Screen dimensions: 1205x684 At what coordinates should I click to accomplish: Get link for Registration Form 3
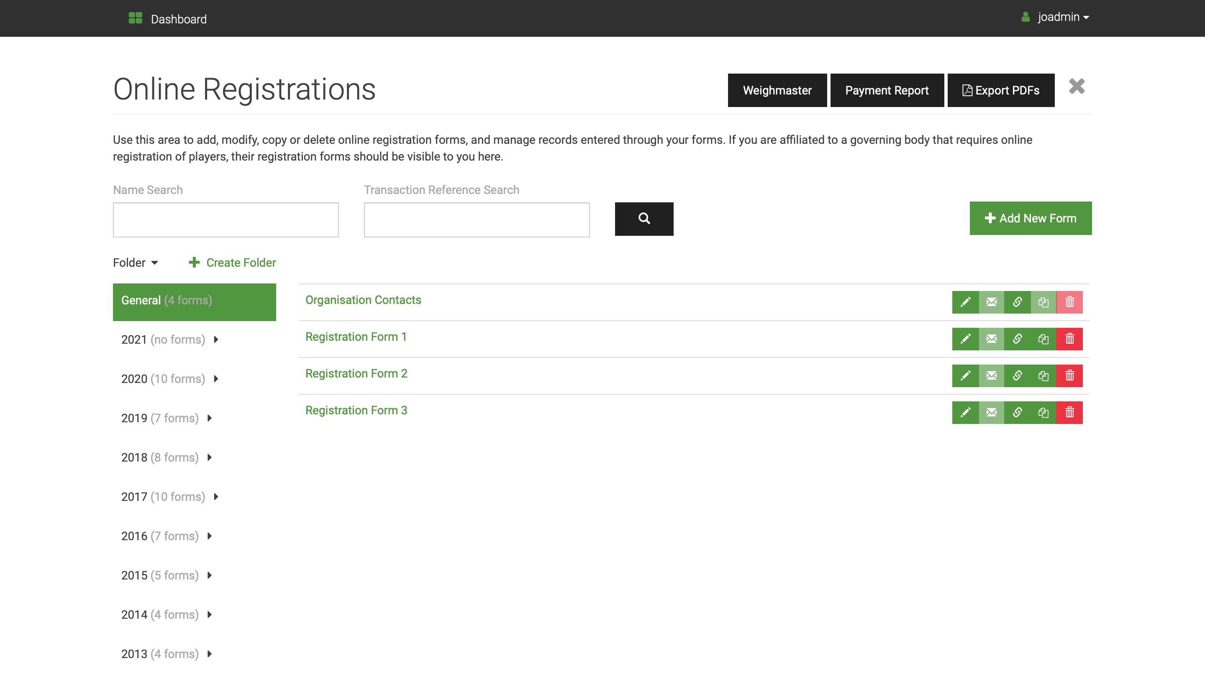pyautogui.click(x=1018, y=413)
